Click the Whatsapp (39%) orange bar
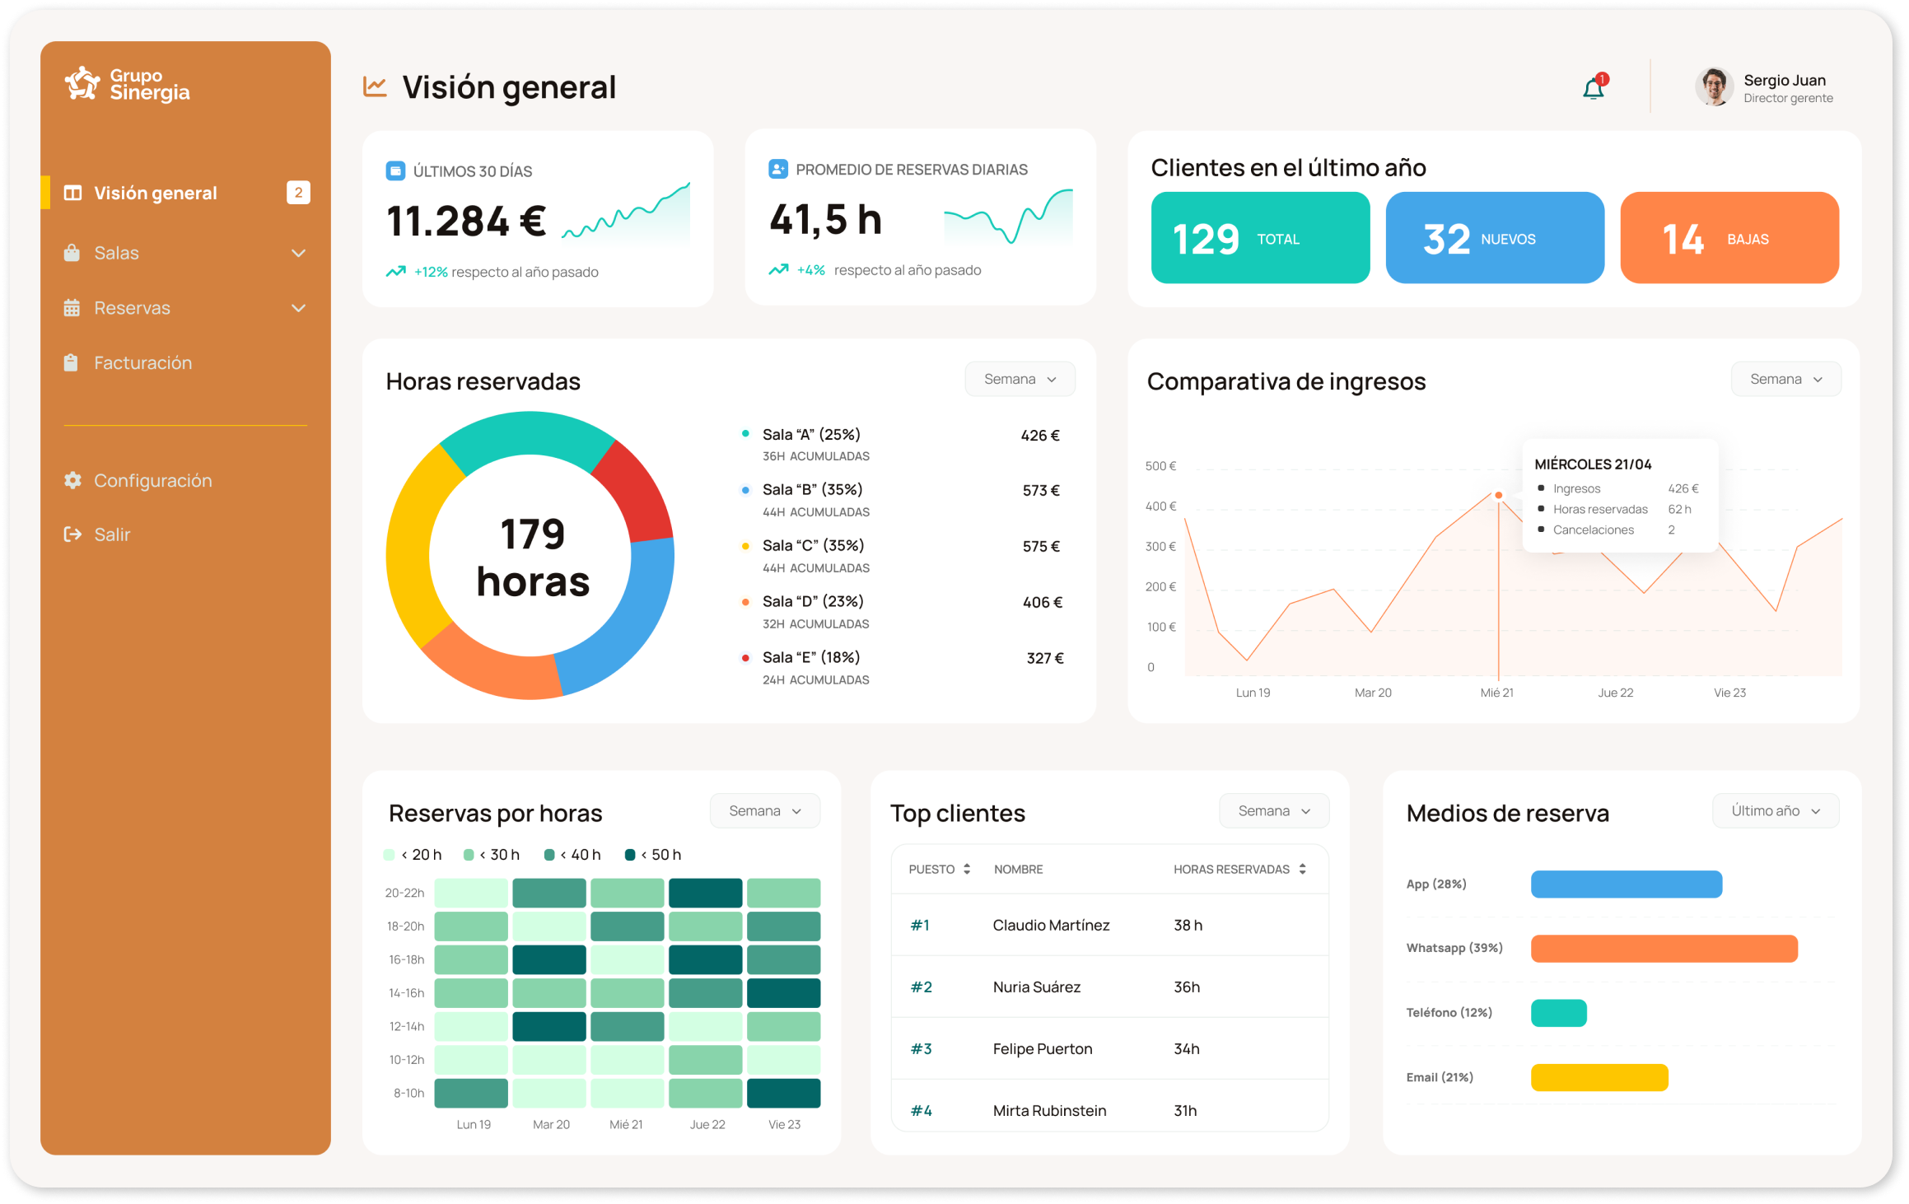 (1664, 948)
